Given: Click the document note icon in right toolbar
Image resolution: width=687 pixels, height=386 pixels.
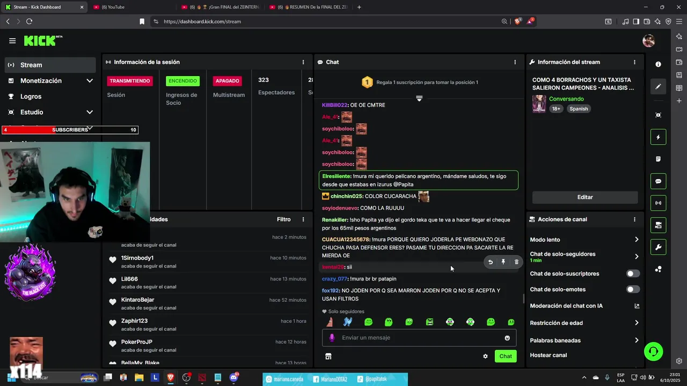Looking at the screenshot, I should [659, 159].
